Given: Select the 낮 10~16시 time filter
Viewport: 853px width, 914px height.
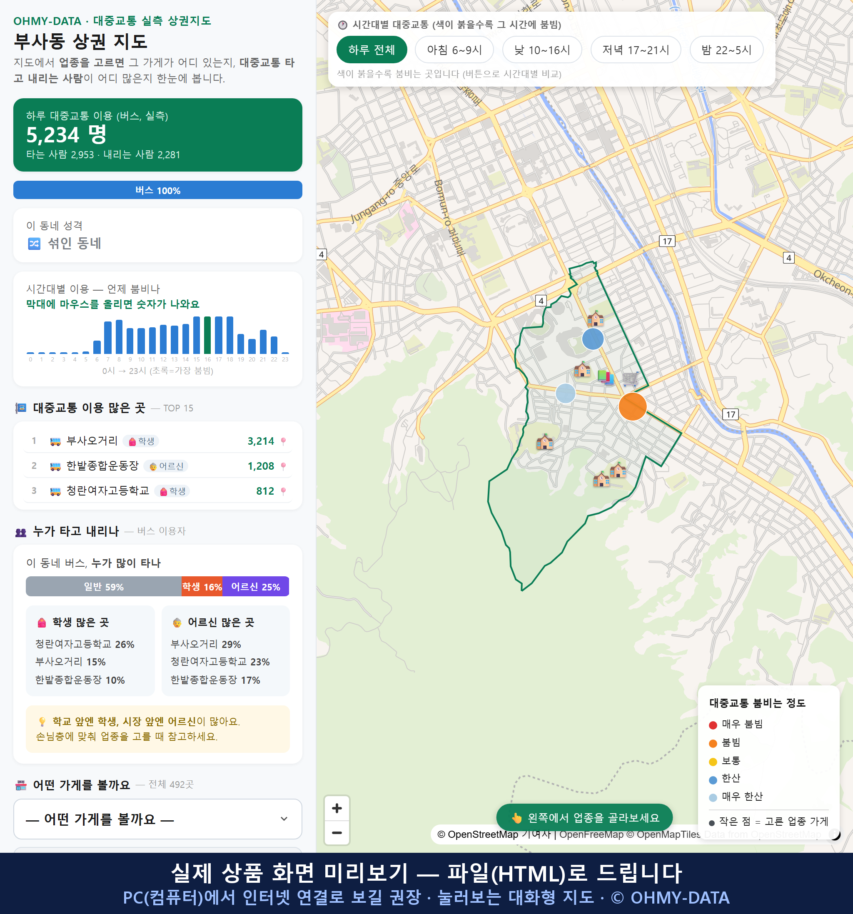Looking at the screenshot, I should click(x=542, y=50).
